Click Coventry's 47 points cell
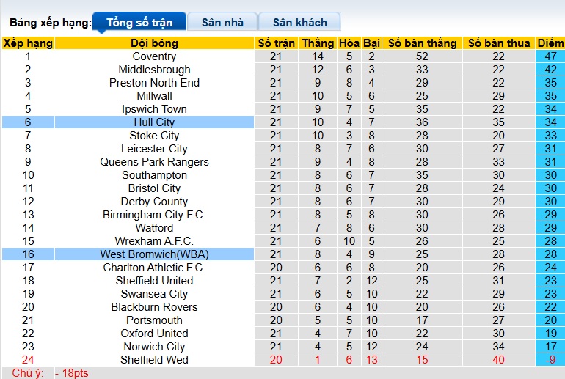This screenshot has height=379, width=565. coord(550,56)
